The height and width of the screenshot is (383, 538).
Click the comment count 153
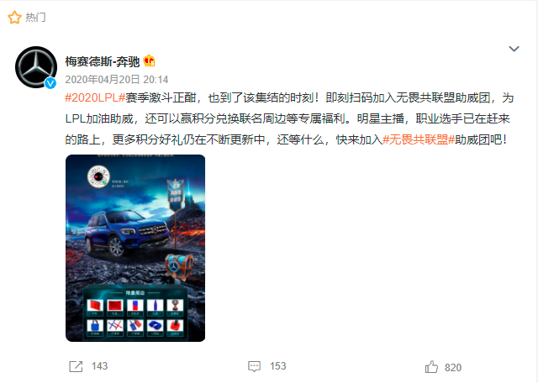point(278,366)
